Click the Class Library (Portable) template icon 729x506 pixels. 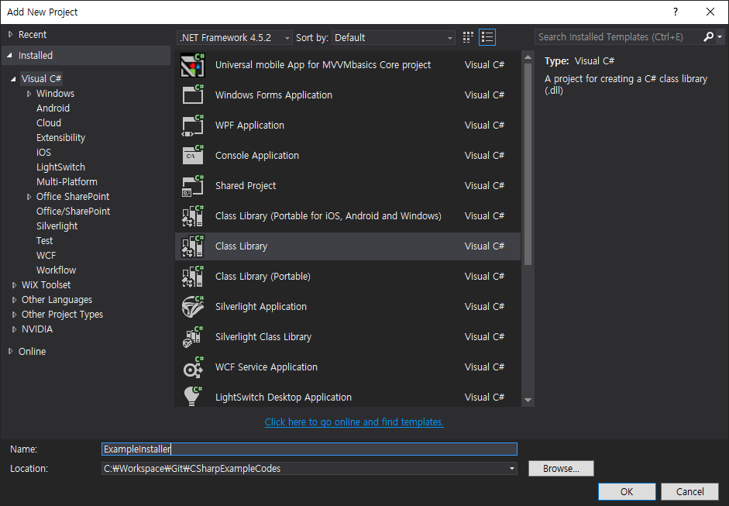click(192, 277)
